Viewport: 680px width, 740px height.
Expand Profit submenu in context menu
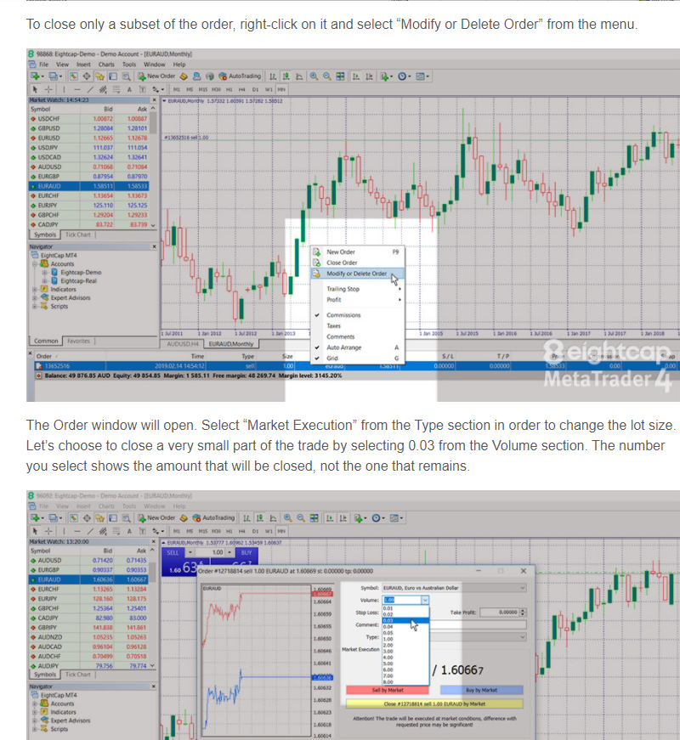point(356,300)
